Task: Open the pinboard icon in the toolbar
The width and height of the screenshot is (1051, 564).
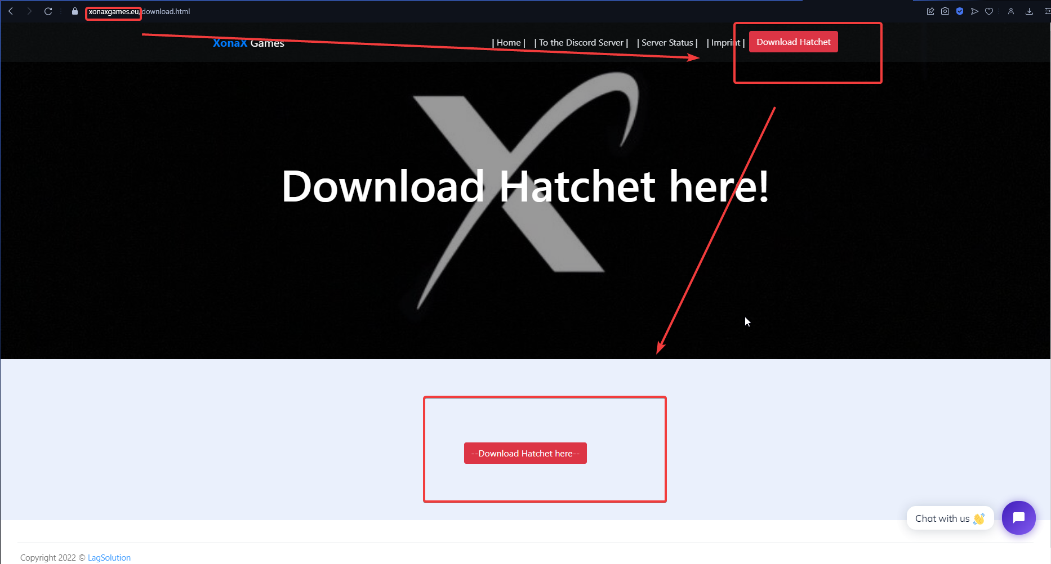Action: pos(930,11)
